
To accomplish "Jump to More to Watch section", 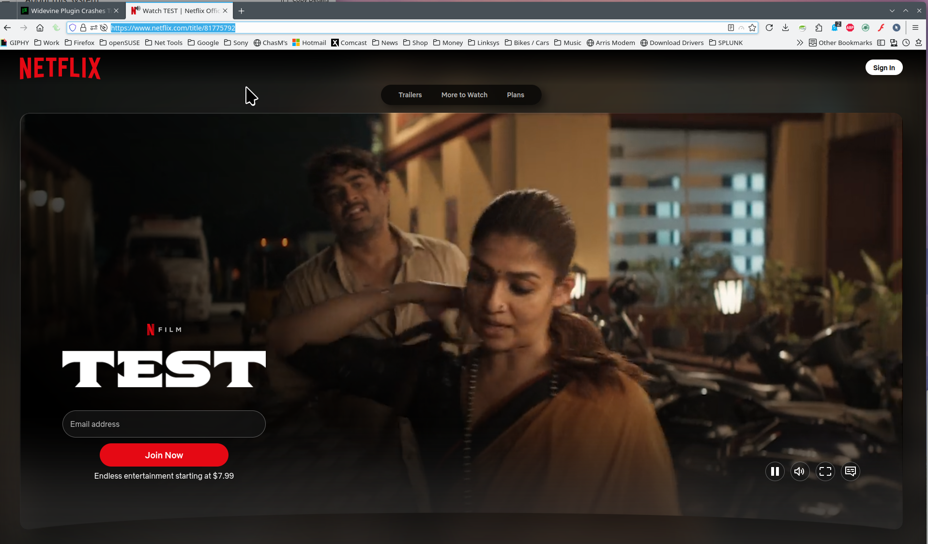I will coord(464,95).
